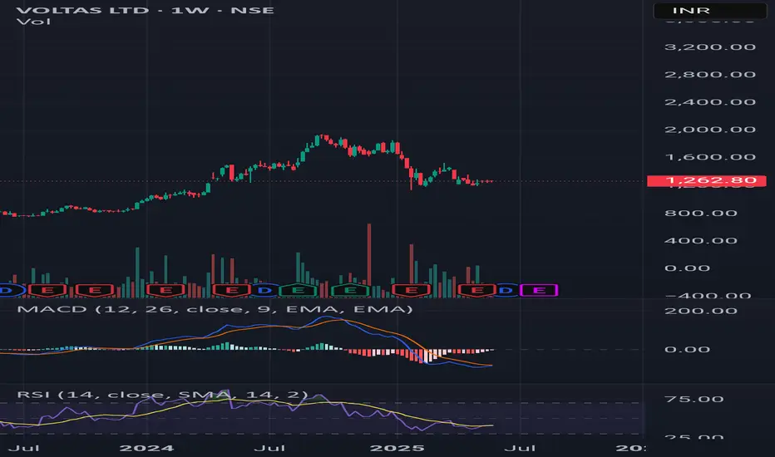Click the 2024 time axis label
Viewport: 775px width, 457px height.
(x=147, y=448)
